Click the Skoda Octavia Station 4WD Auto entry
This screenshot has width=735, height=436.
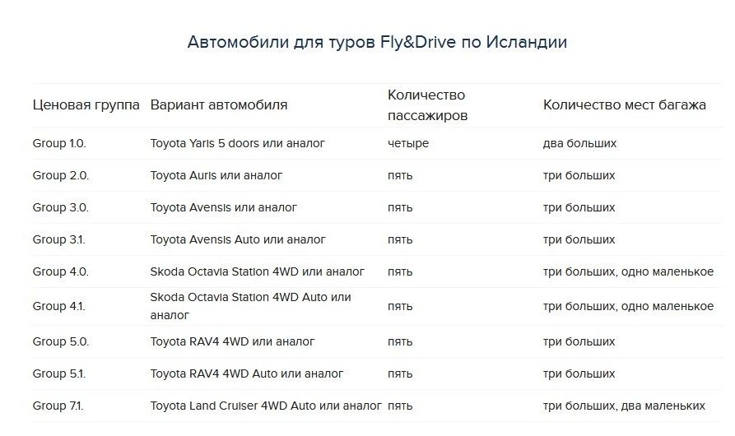(x=250, y=305)
